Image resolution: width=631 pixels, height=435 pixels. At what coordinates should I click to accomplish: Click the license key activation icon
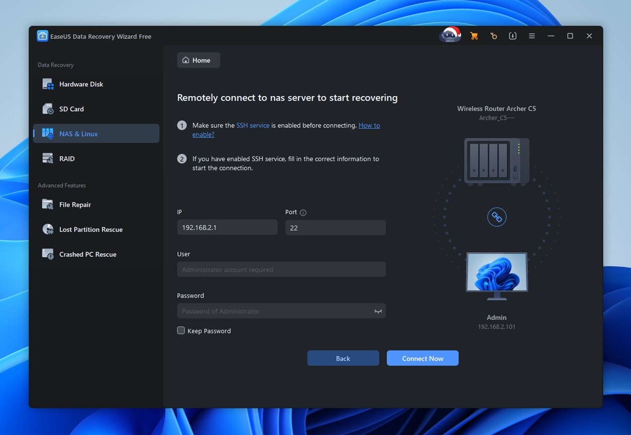pyautogui.click(x=493, y=36)
